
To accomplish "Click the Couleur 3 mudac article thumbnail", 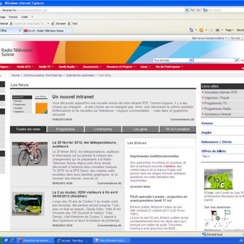I will point(28,203).
